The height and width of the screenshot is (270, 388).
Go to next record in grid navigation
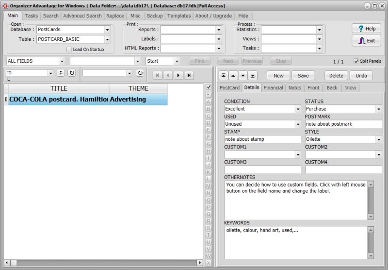pos(178,75)
